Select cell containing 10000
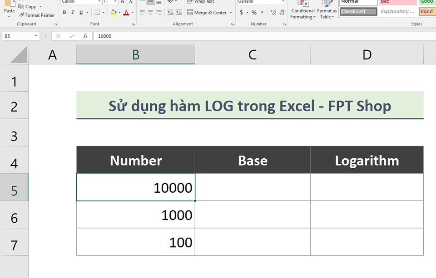The height and width of the screenshot is (278, 436). pos(136,187)
